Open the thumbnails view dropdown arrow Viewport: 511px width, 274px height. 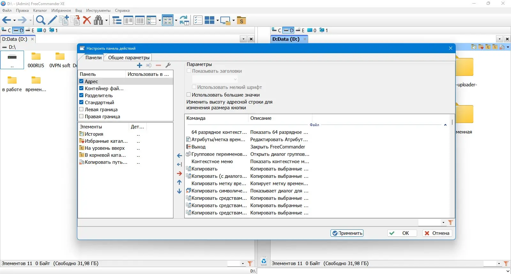[x=176, y=21]
